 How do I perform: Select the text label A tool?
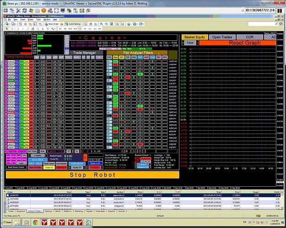pyautogui.click(x=43, y=29)
